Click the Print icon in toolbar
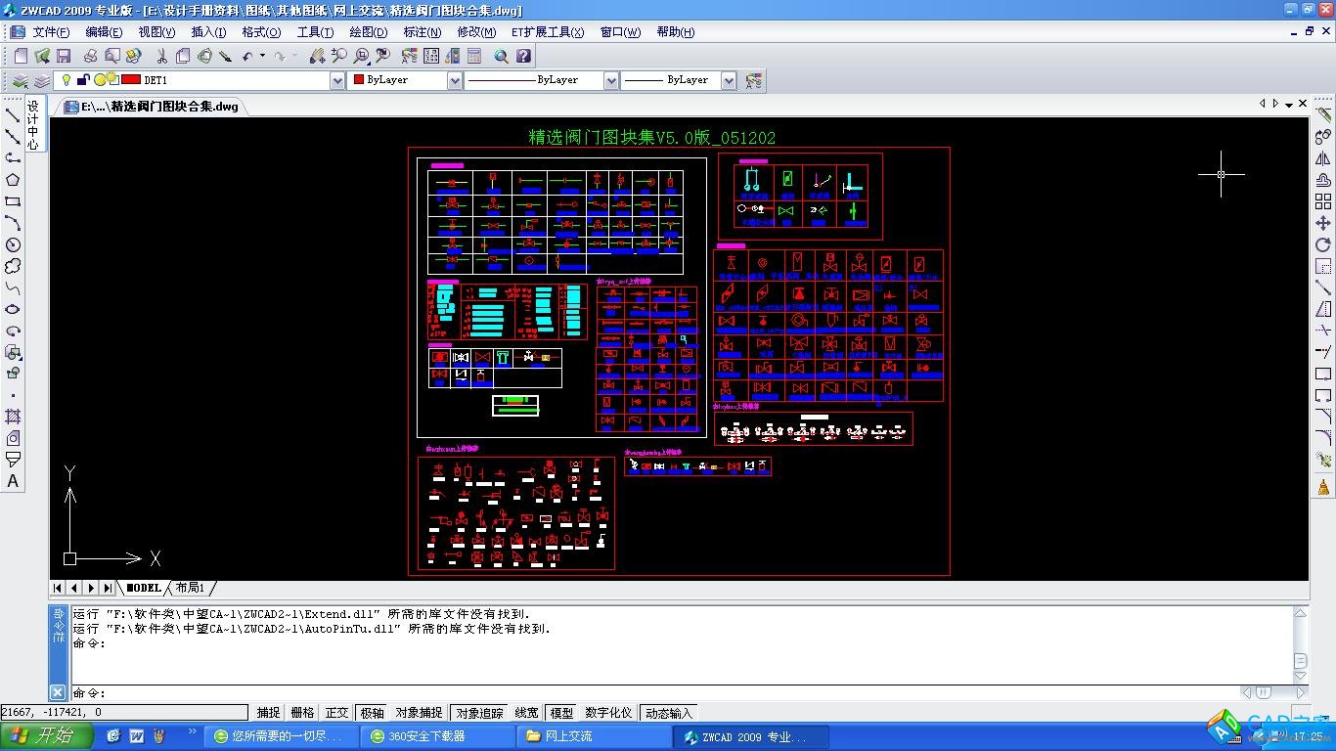This screenshot has height=751, width=1336. 90,56
